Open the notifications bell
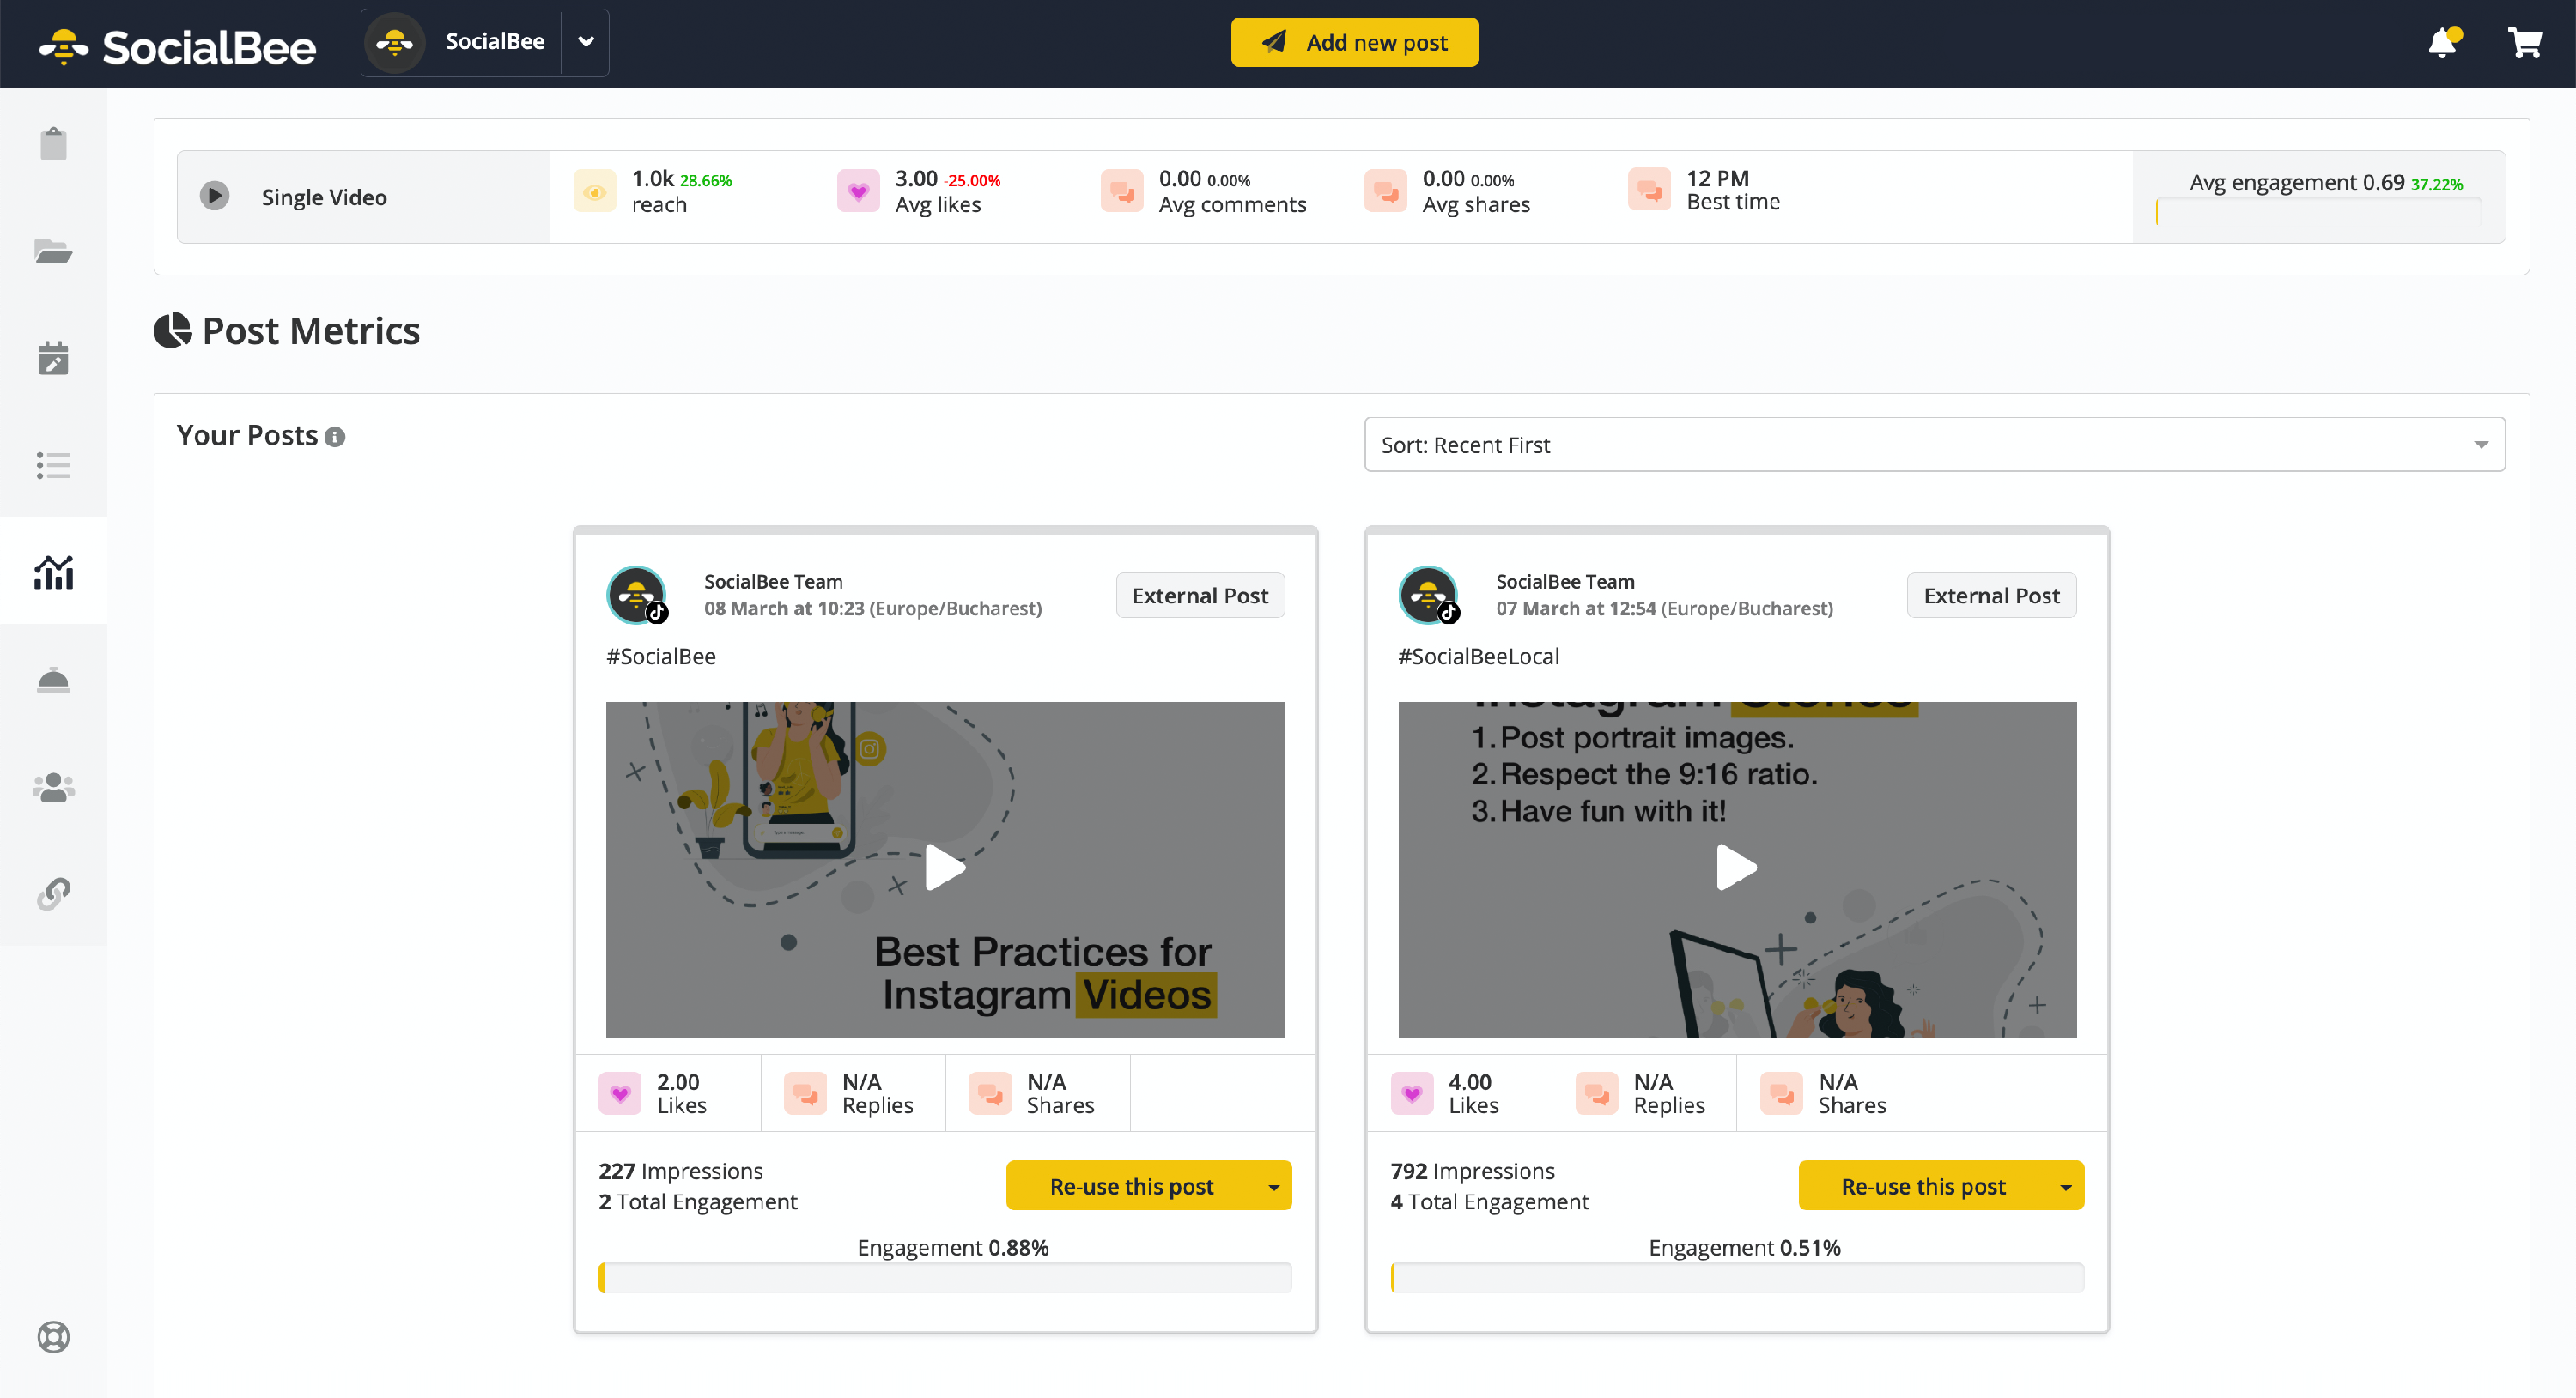The width and height of the screenshot is (2576, 1398). [2443, 43]
